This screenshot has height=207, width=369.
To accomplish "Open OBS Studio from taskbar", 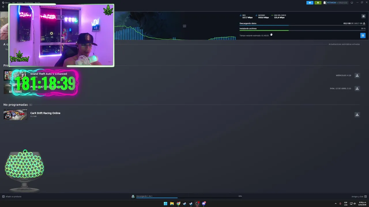I will pyautogui.click(x=197, y=204).
